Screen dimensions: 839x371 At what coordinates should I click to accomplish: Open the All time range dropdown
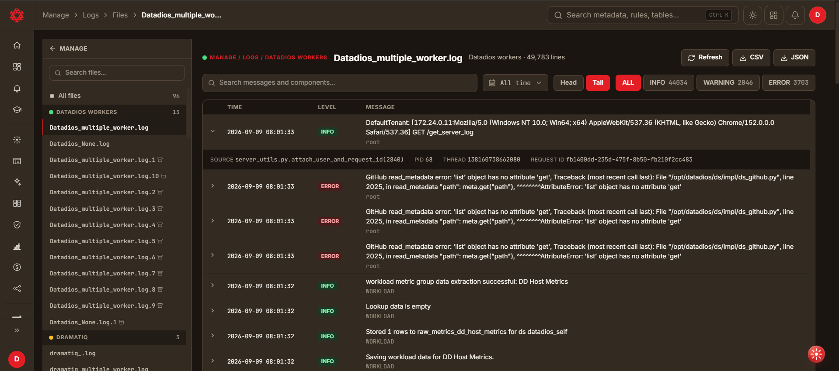tap(515, 83)
